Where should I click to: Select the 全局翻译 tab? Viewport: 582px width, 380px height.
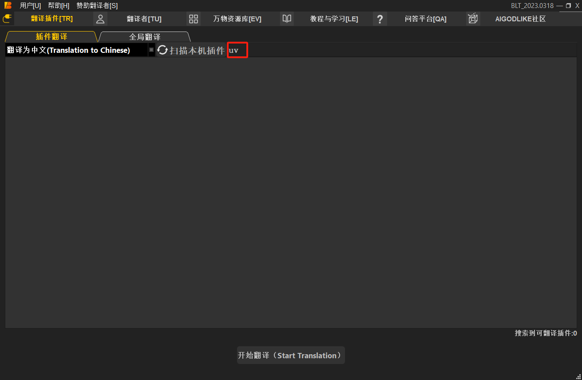tap(145, 37)
